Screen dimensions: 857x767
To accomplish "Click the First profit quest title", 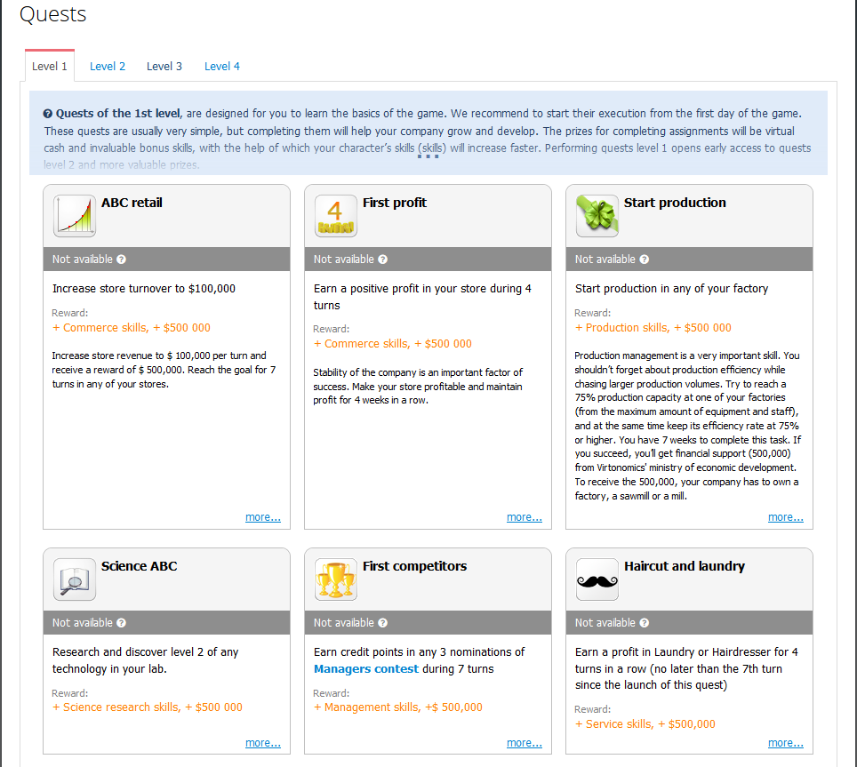I will [395, 203].
